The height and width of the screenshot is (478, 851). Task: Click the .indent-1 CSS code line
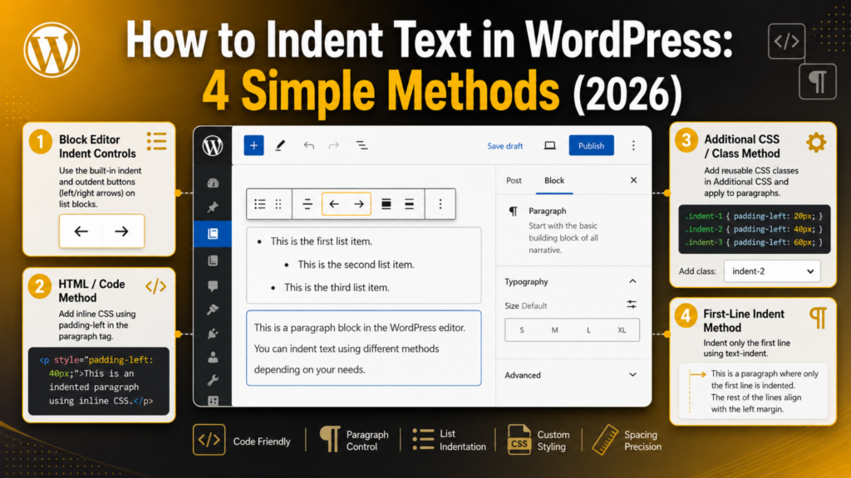tap(753, 216)
